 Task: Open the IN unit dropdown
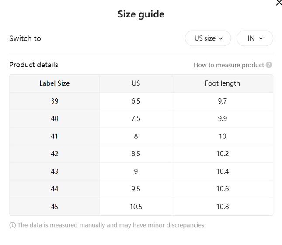tap(255, 38)
